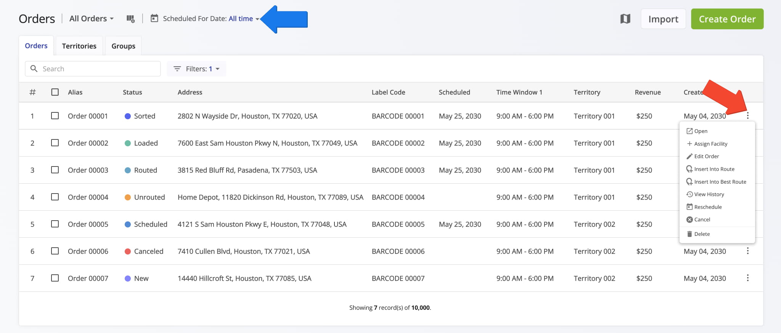
Task: Open three-dot menu for Order 00001
Action: click(x=747, y=115)
